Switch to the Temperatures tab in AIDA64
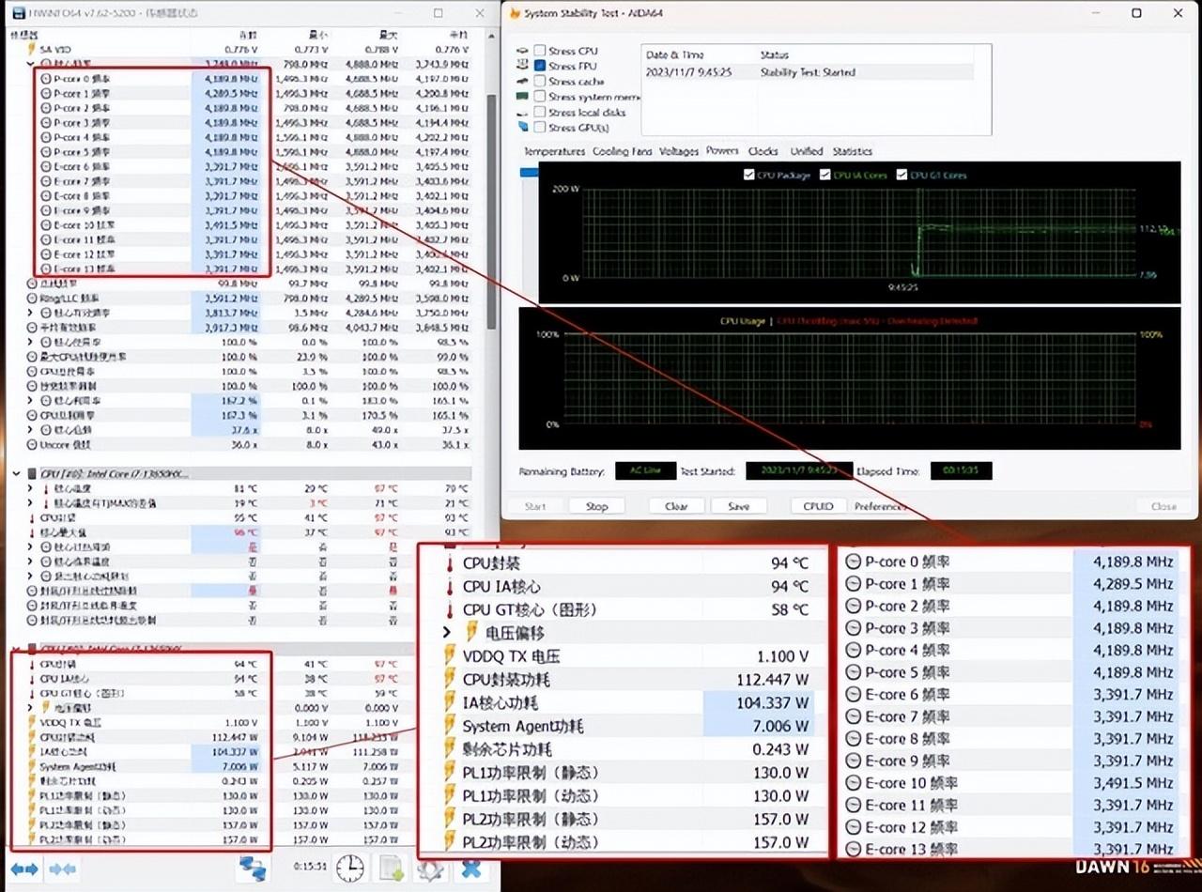 [554, 151]
